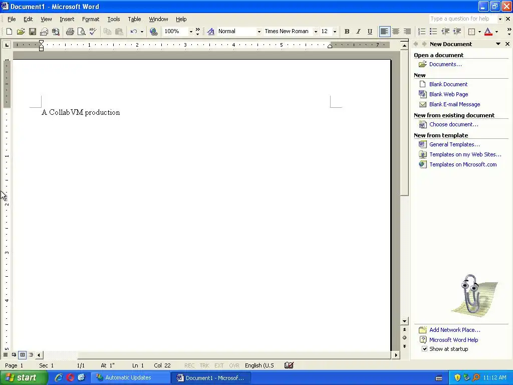
Task: Open the Format menu
Action: [91, 19]
